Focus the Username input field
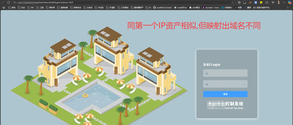The height and width of the screenshot is (125, 293). (225, 73)
